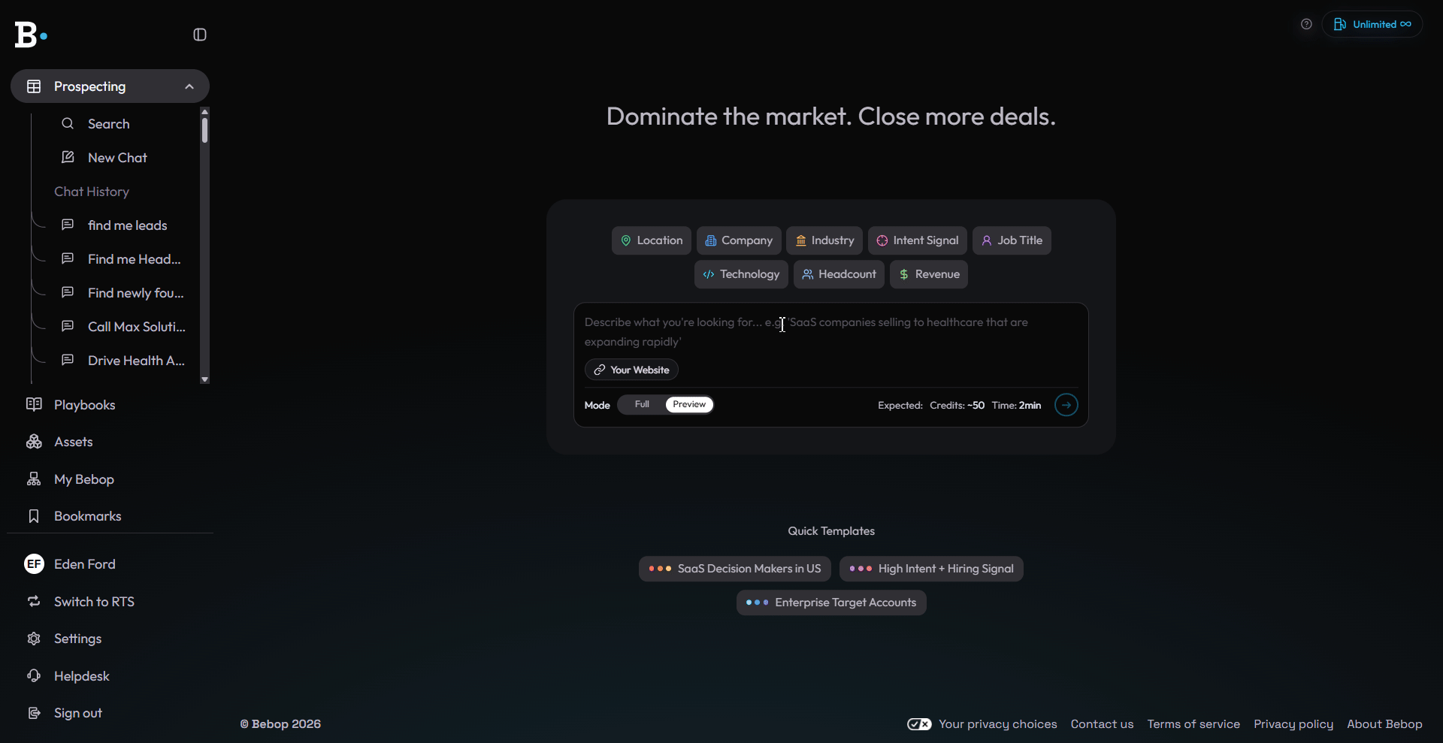1443x743 pixels.
Task: Click the Unlimited credits badge
Action: (x=1372, y=24)
